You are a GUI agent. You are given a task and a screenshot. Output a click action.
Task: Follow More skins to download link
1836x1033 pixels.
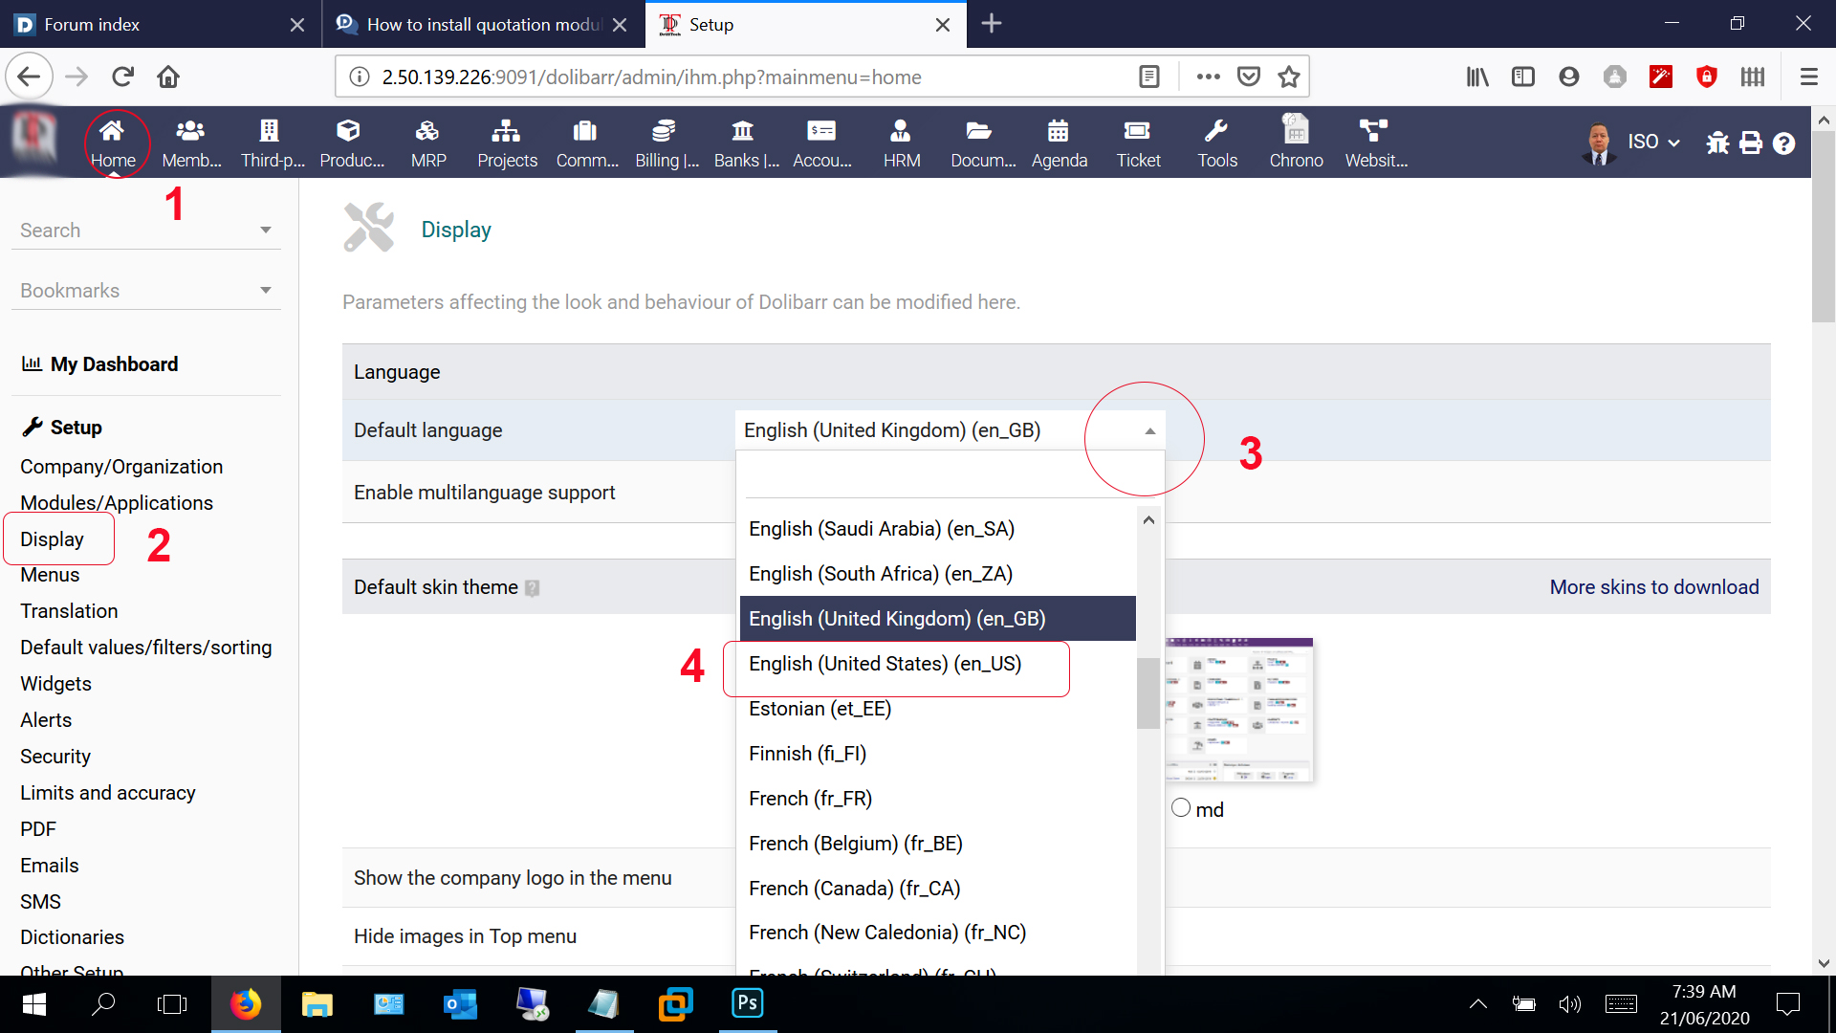point(1654,587)
